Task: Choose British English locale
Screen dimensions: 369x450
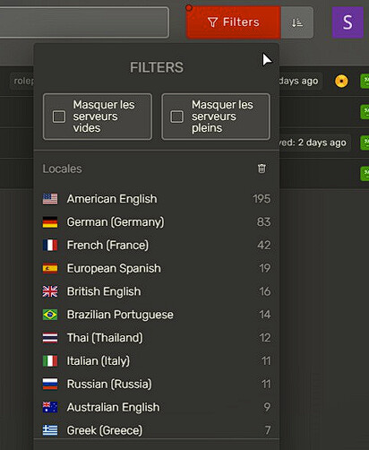Action: [157, 291]
